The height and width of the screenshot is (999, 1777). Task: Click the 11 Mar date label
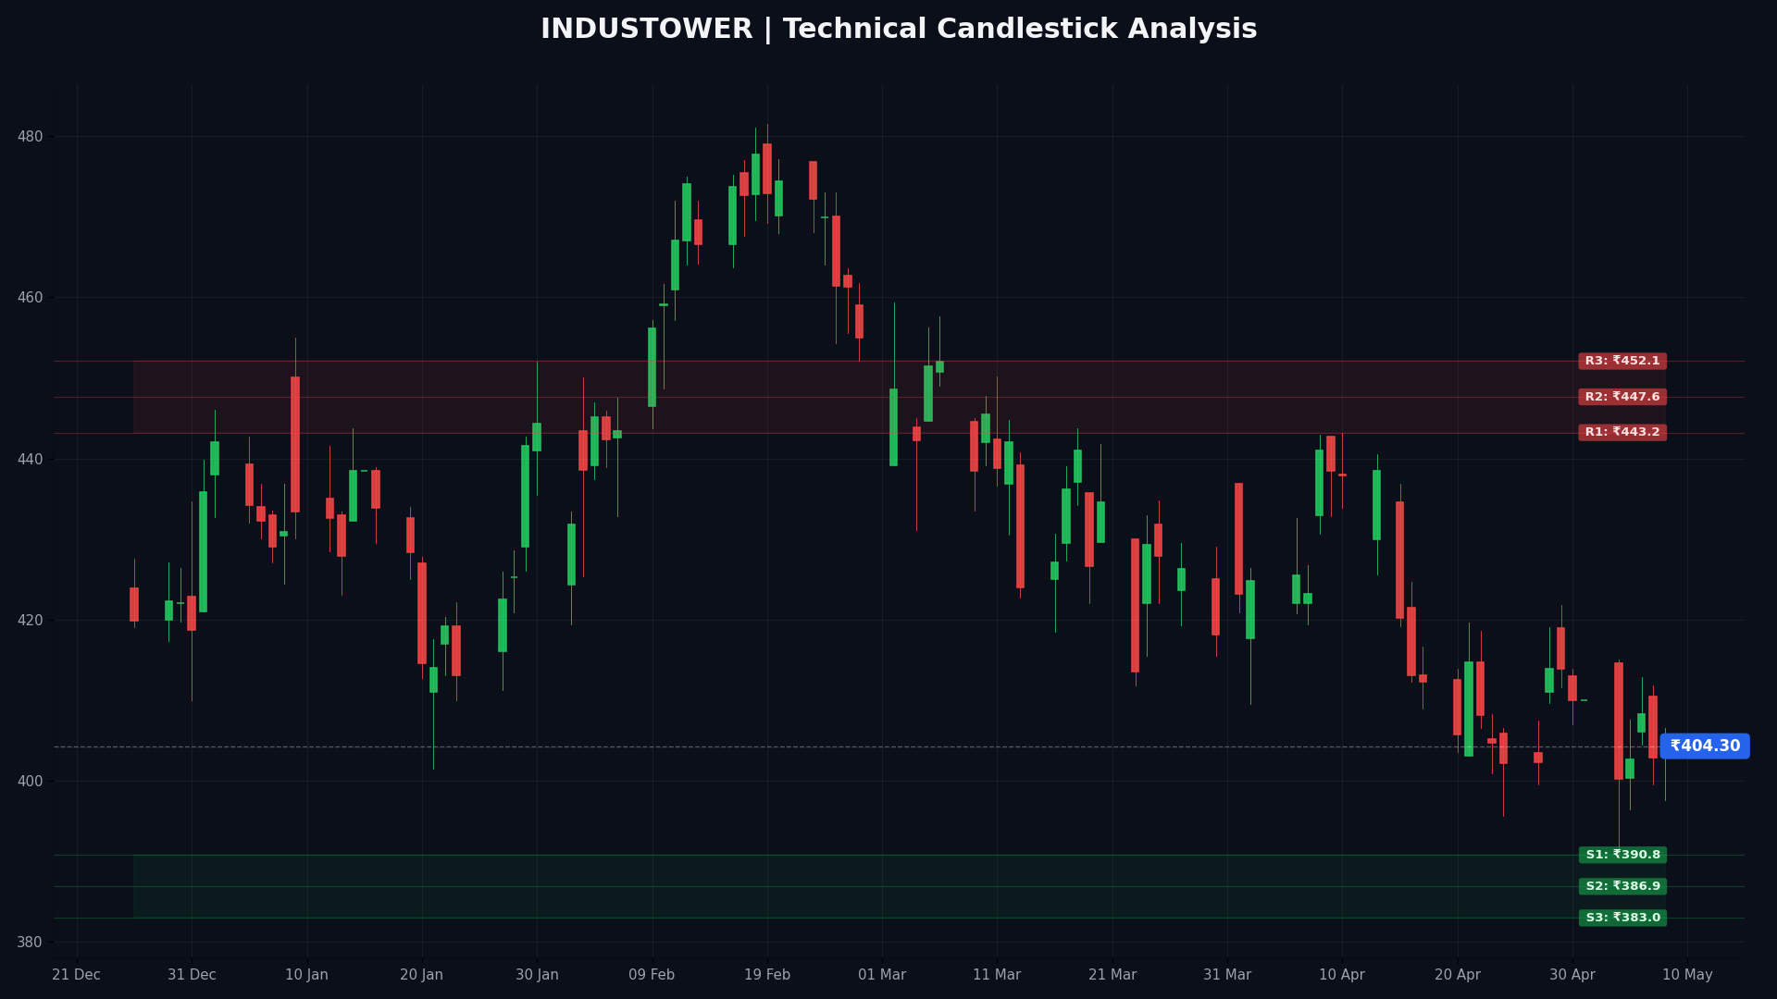coord(997,975)
